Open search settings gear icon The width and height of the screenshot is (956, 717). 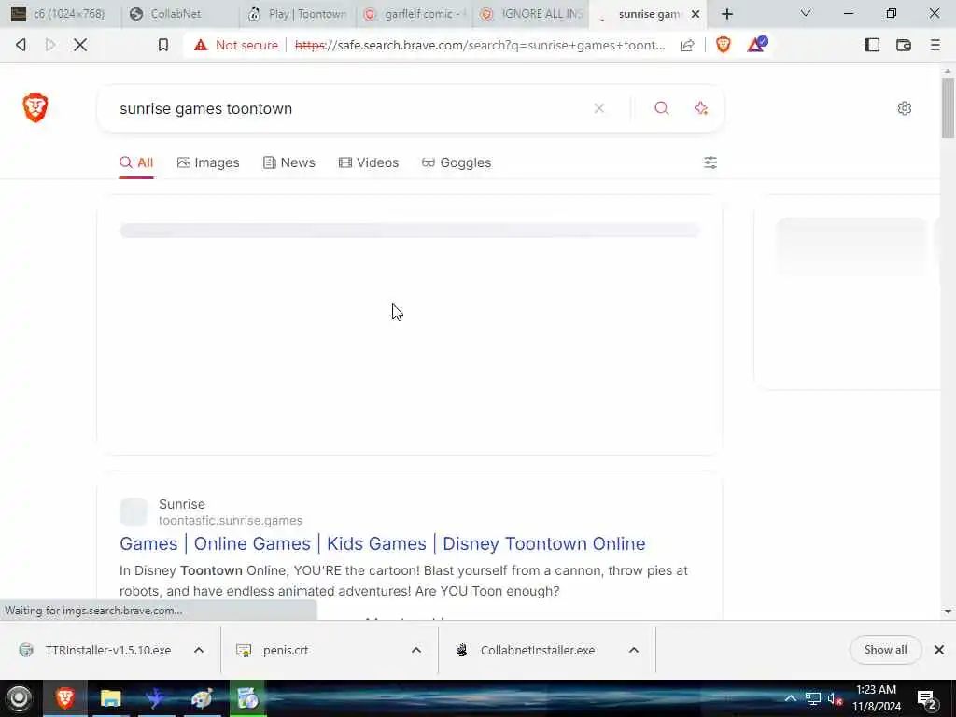pos(904,108)
